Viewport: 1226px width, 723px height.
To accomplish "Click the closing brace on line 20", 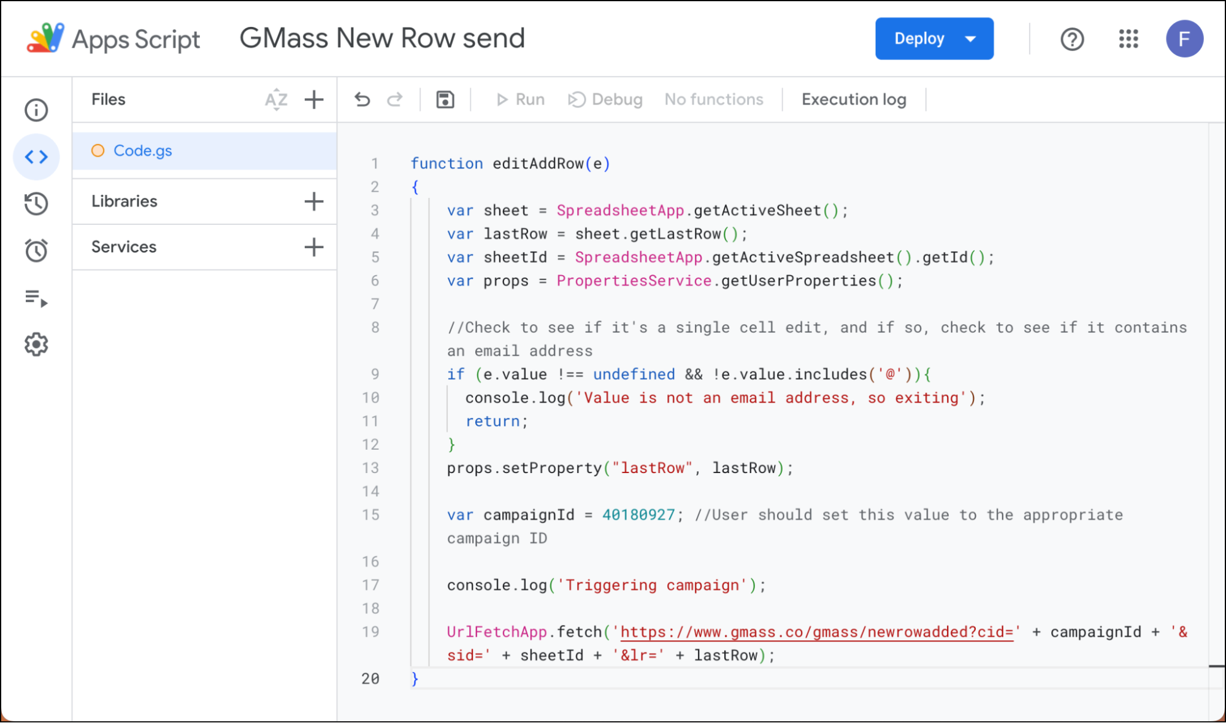I will (x=415, y=679).
